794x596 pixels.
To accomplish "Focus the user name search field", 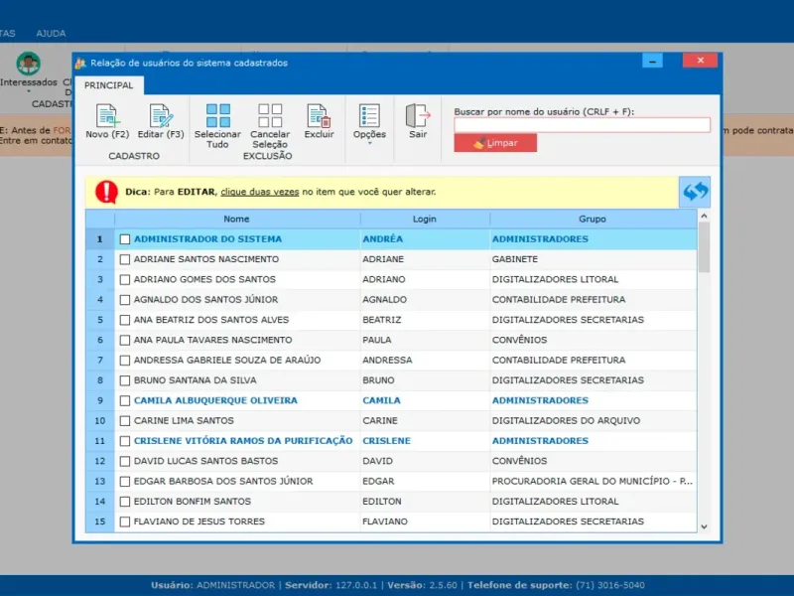I will [x=582, y=125].
